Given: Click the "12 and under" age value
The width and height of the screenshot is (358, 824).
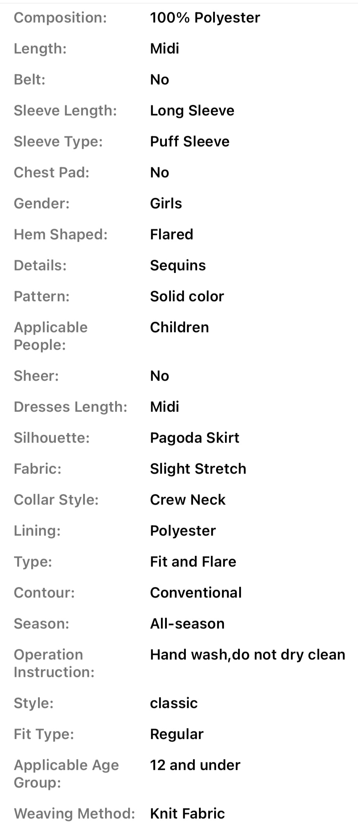Looking at the screenshot, I should pos(195,765).
